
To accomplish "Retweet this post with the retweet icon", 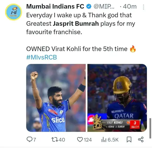I will 55,140.
